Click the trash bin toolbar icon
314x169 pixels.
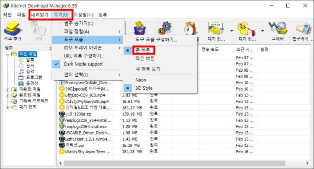point(139,28)
